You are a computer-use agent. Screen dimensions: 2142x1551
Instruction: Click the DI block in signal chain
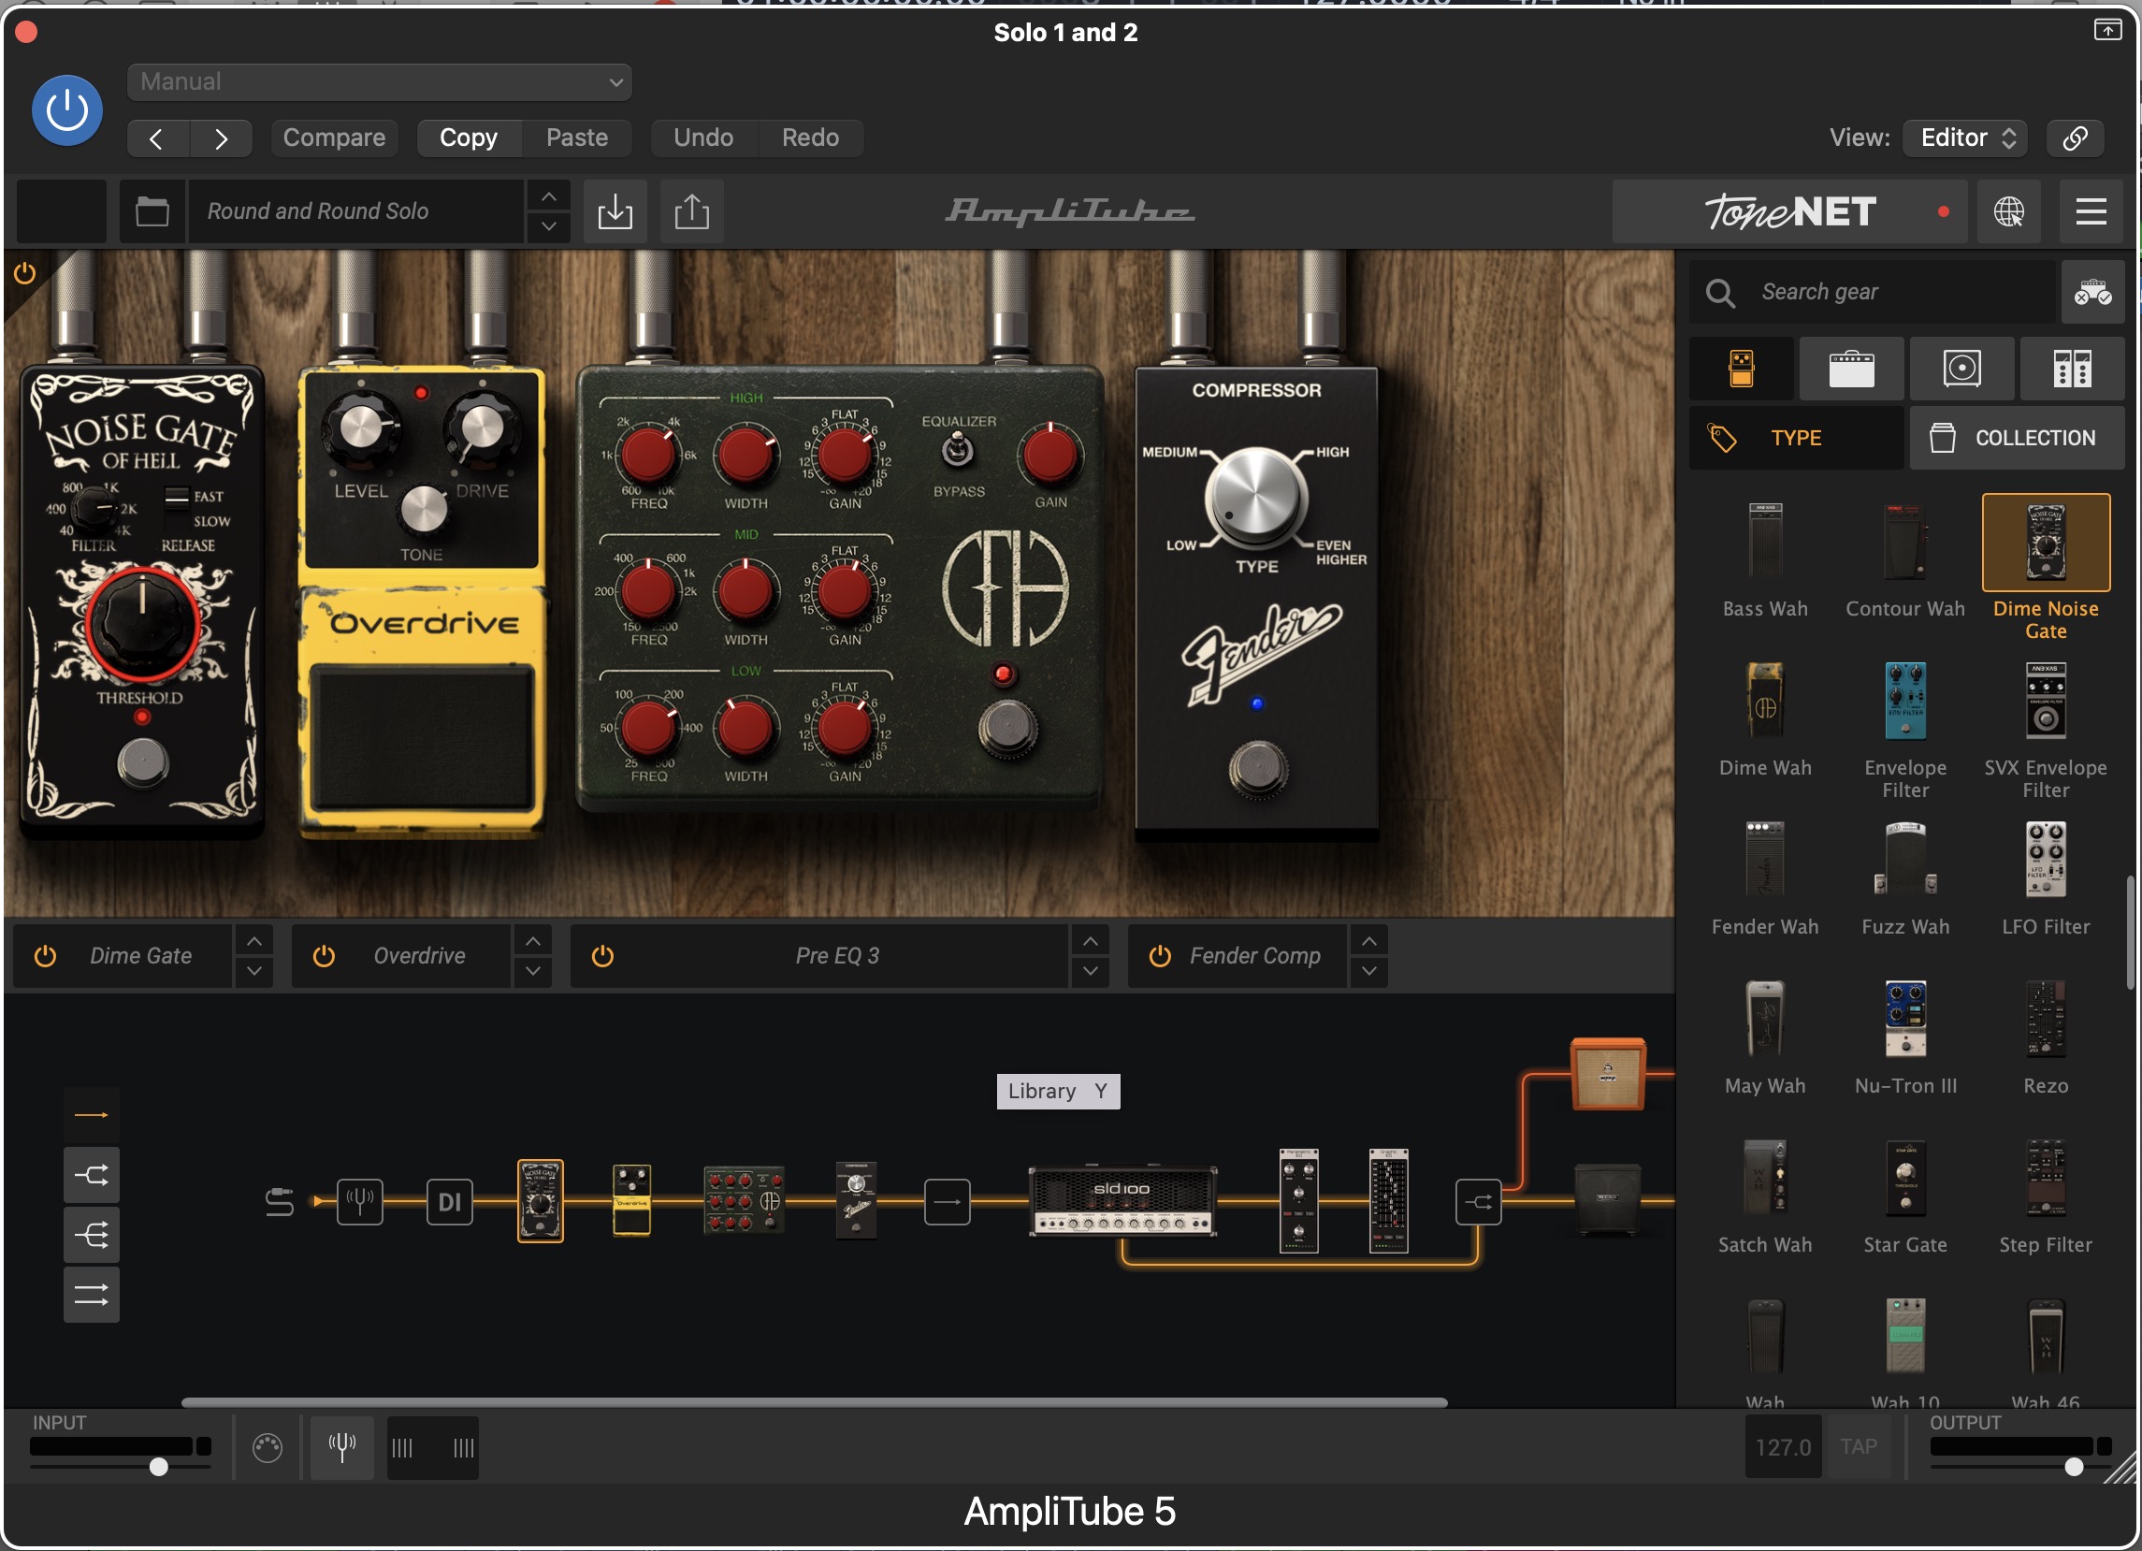pyautogui.click(x=450, y=1201)
